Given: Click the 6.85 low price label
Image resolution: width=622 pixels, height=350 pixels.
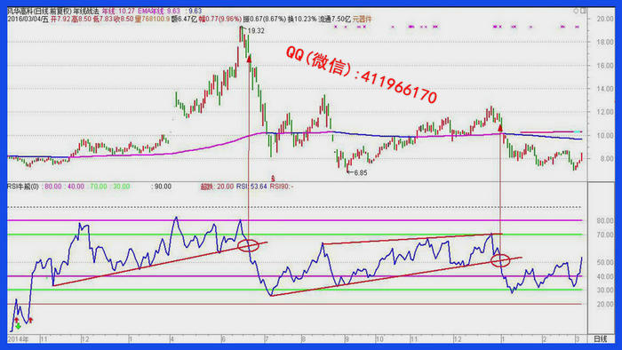Looking at the screenshot, I should [x=361, y=173].
